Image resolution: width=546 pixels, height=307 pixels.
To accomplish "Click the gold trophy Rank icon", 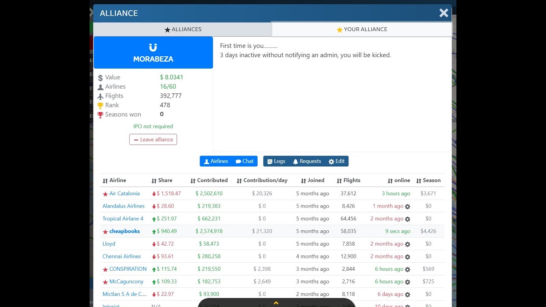I will [100, 105].
